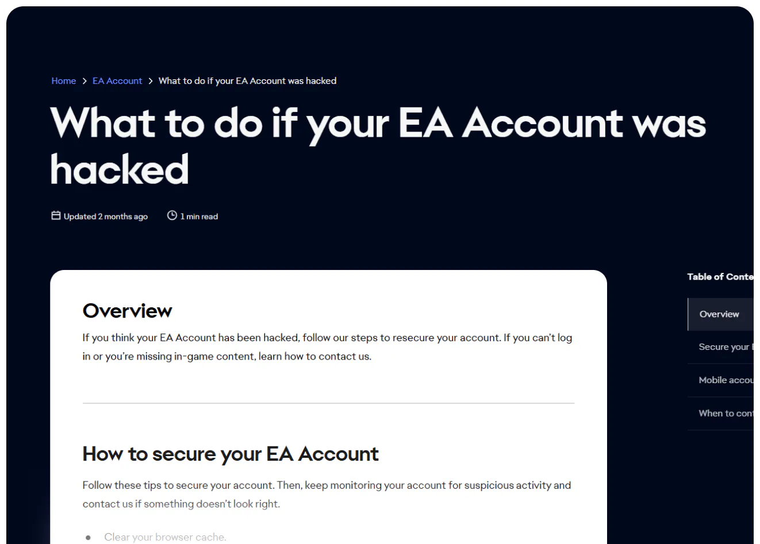
Task: Click the "1 min read" label
Action: (x=199, y=217)
